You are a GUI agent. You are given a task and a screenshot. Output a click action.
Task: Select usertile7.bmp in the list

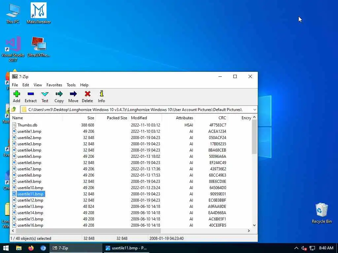pyautogui.click(x=29, y=169)
